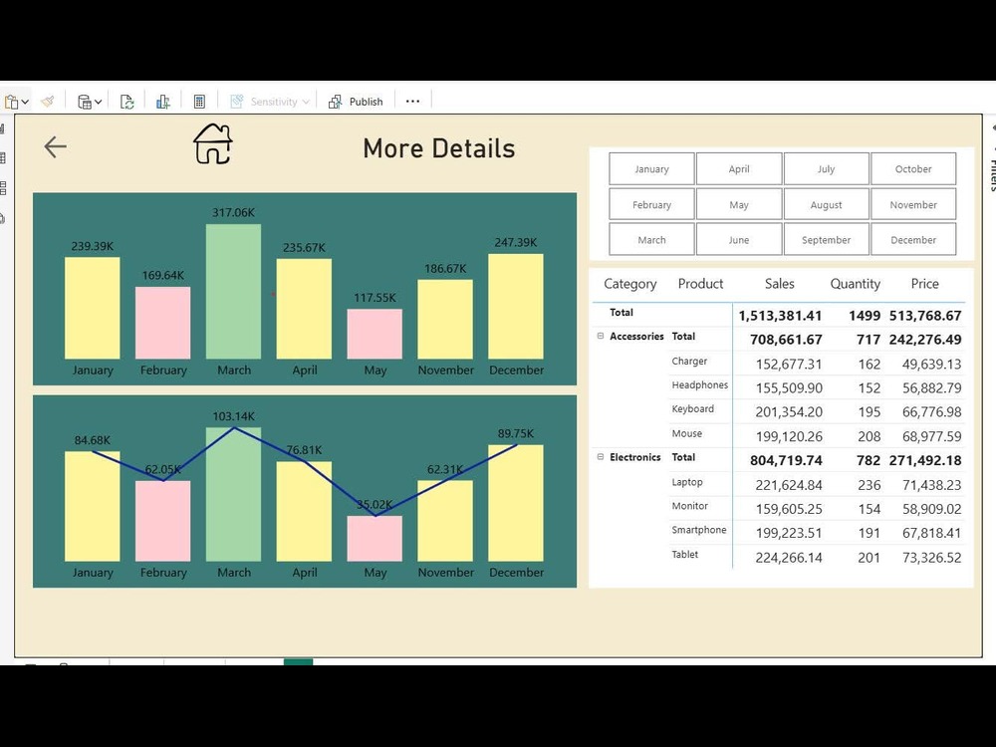
Task: Go back using the left arrow
Action: point(55,146)
